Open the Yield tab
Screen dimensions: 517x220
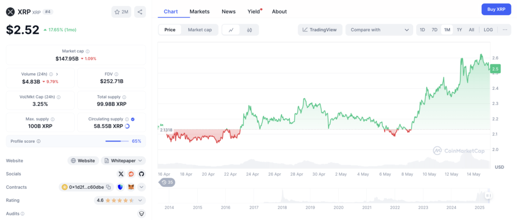pyautogui.click(x=254, y=12)
